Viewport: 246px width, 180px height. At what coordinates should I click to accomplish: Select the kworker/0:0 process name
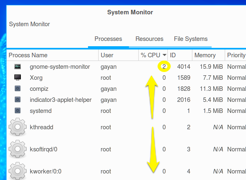(45, 171)
